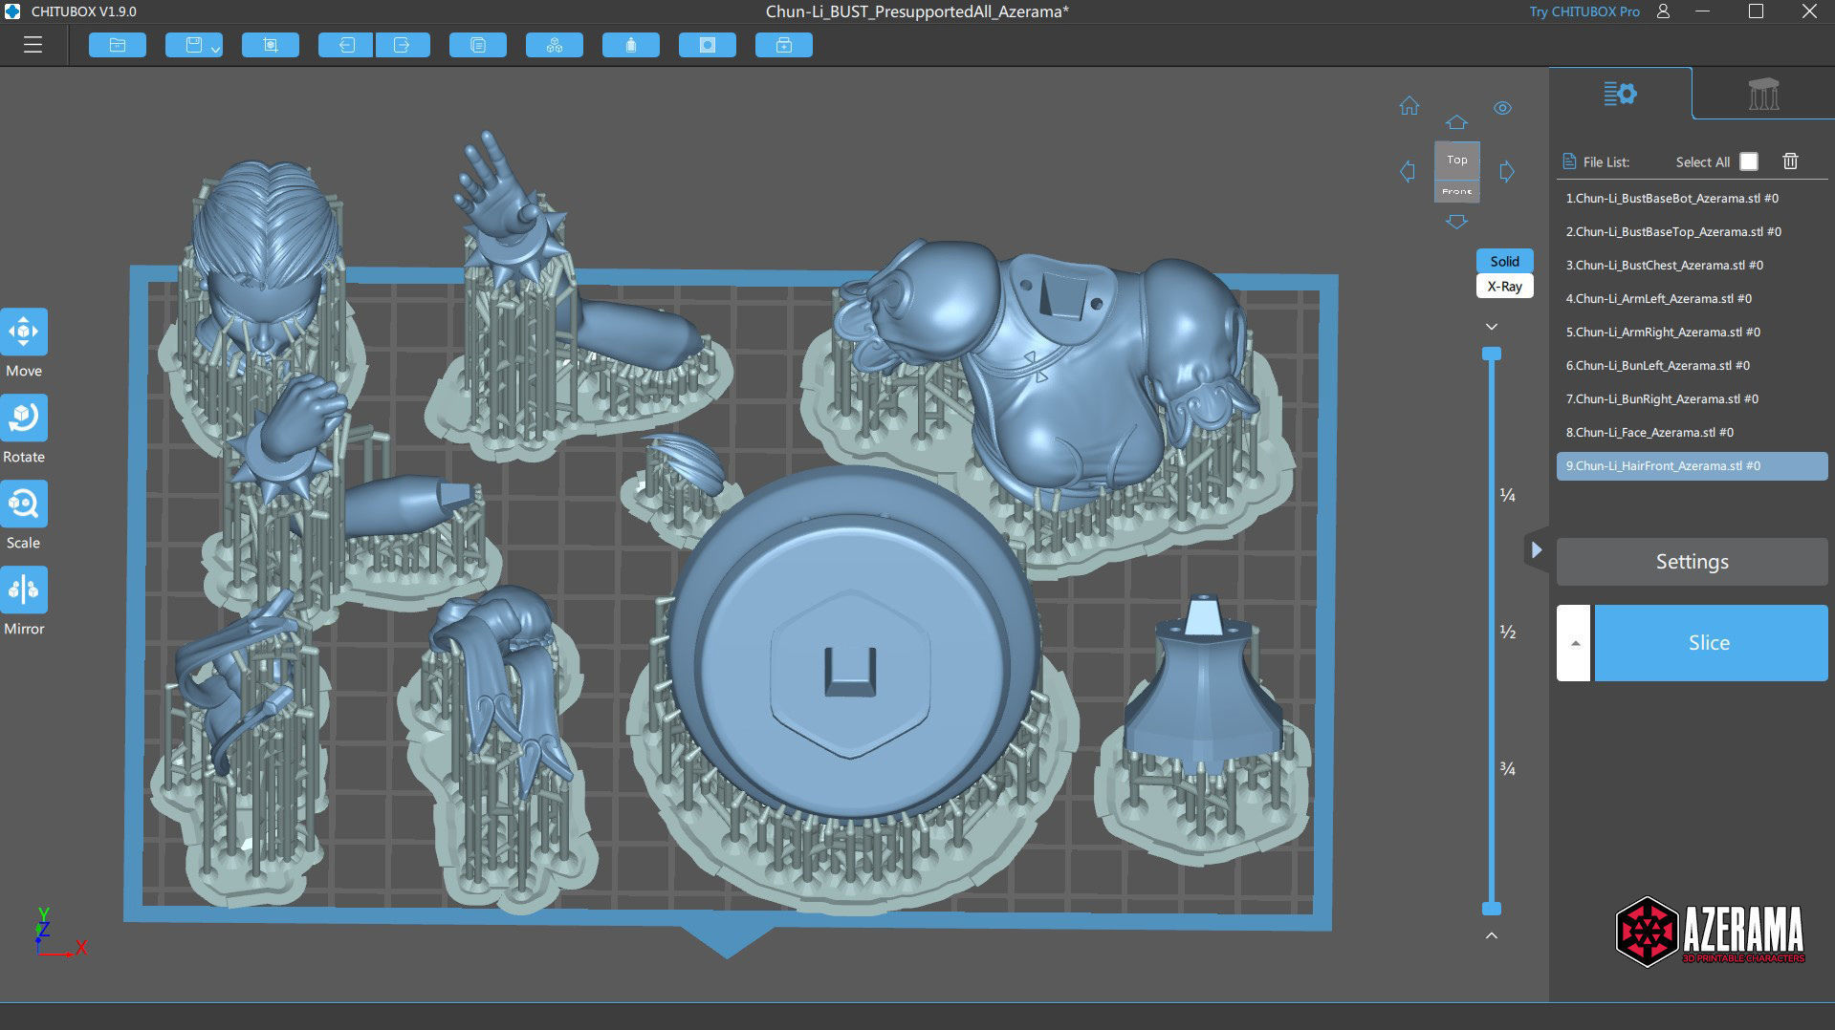1835x1030 pixels.
Task: Click the Undo left-arrow toolbar icon
Action: click(346, 45)
